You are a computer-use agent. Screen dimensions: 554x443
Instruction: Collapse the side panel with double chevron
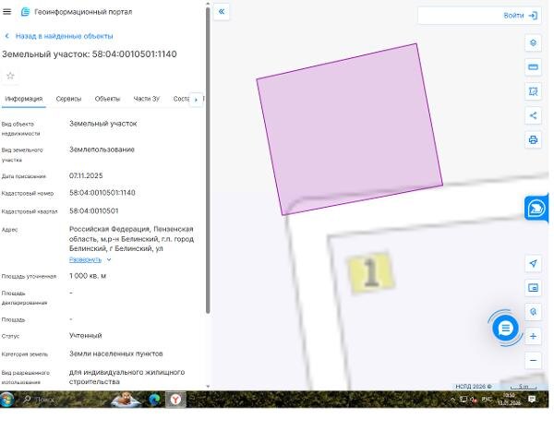[x=222, y=12]
